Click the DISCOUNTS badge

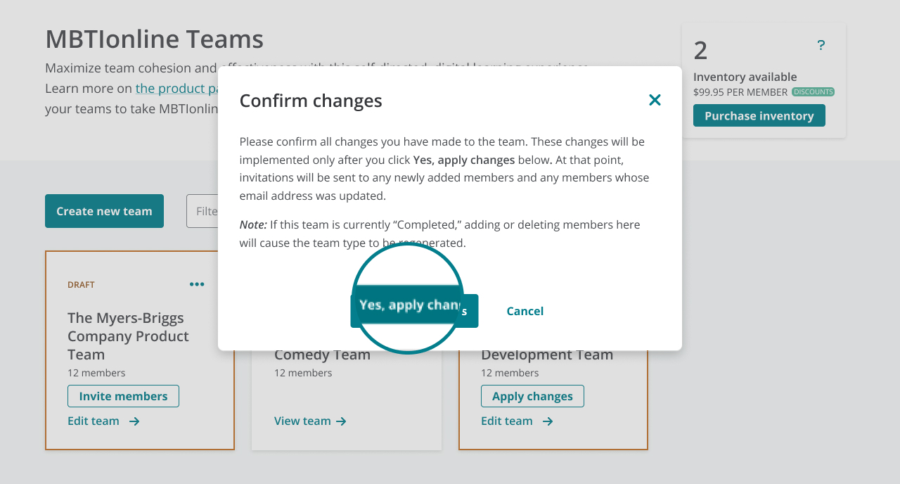click(813, 92)
